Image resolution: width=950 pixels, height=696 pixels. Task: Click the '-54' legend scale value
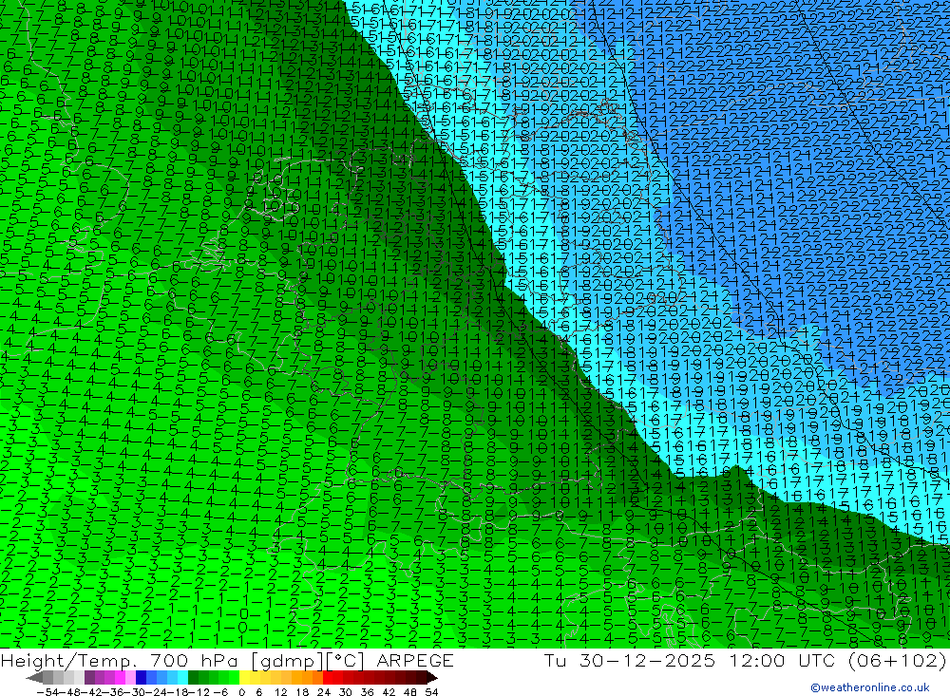(47, 692)
